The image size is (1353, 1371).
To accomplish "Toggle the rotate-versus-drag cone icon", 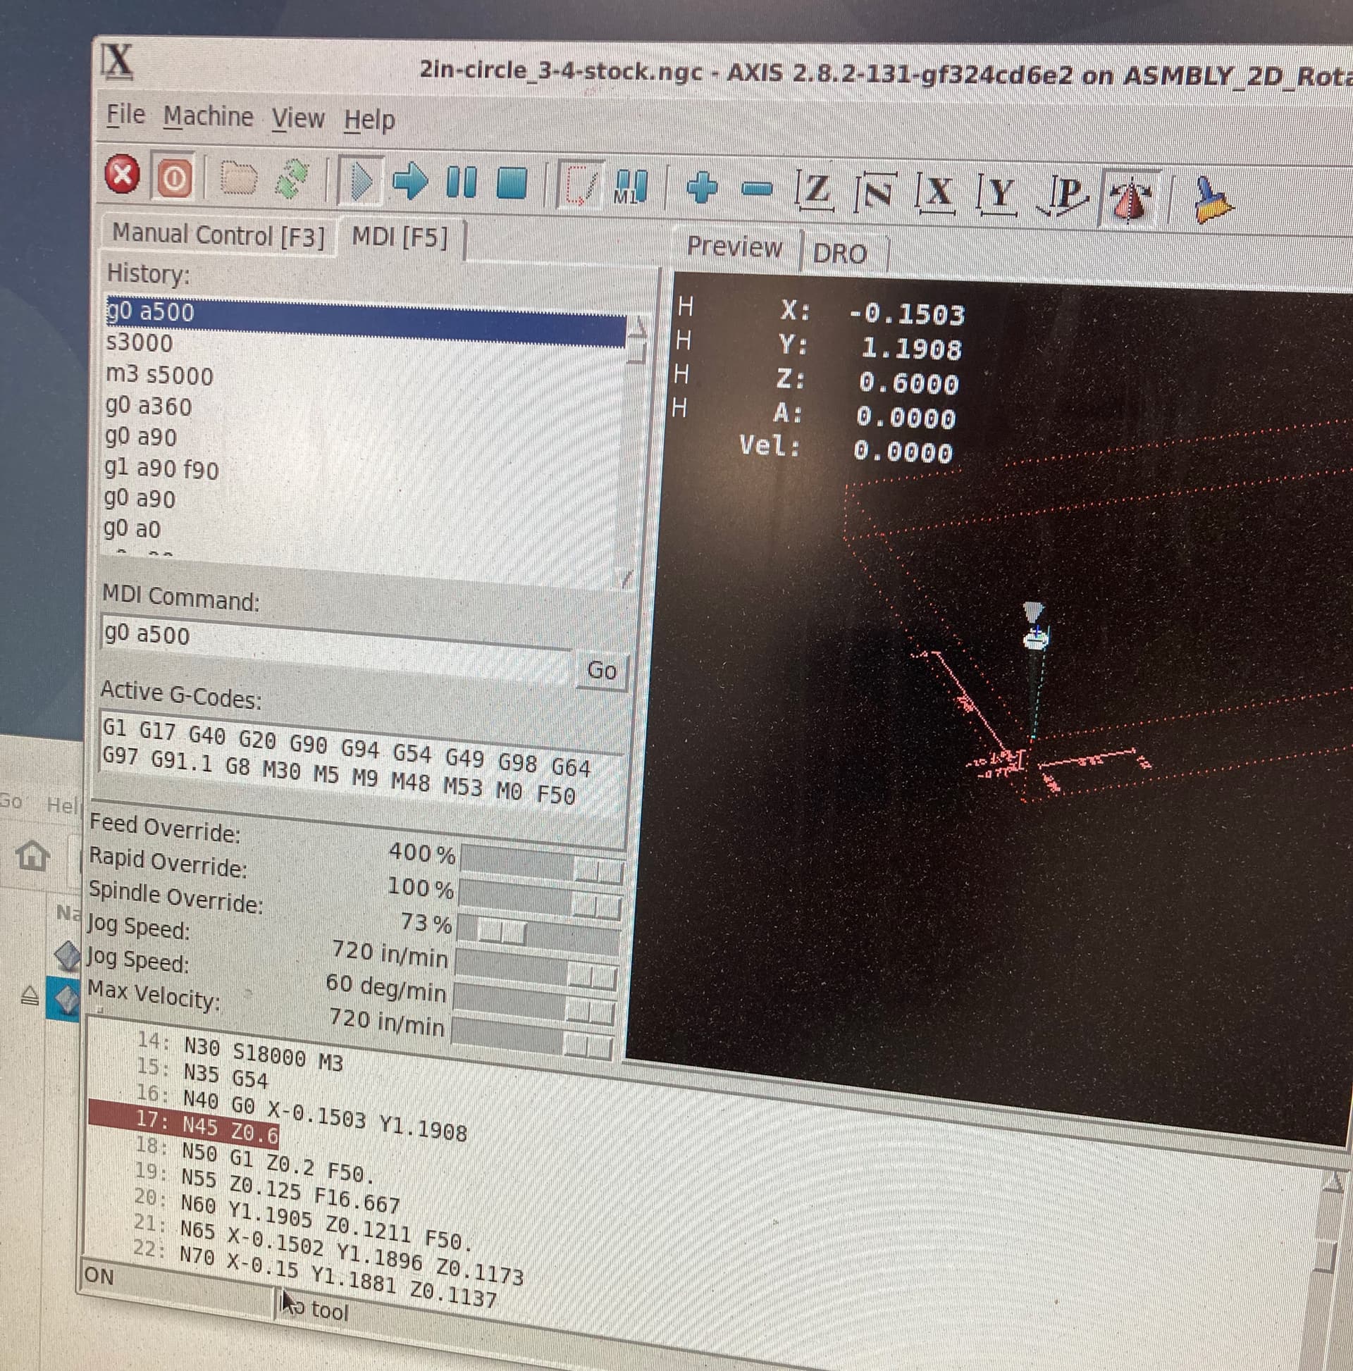I will pos(1130,199).
